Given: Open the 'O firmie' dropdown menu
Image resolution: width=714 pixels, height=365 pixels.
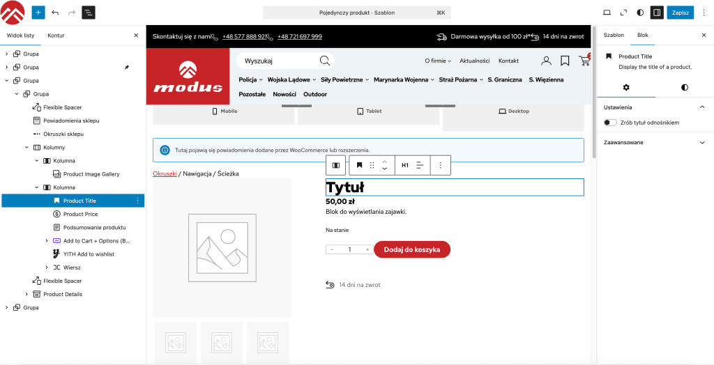Looking at the screenshot, I should point(438,61).
